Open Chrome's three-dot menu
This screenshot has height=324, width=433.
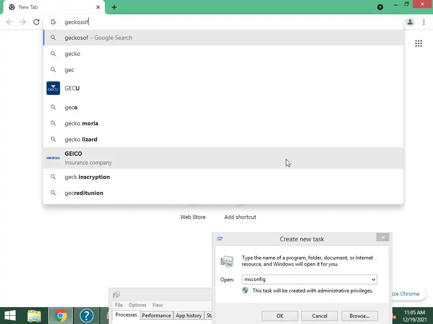click(x=424, y=22)
